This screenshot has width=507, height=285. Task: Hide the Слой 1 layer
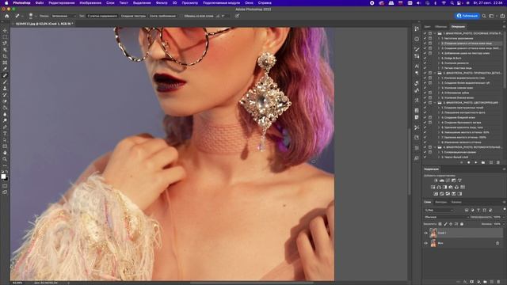(x=426, y=233)
